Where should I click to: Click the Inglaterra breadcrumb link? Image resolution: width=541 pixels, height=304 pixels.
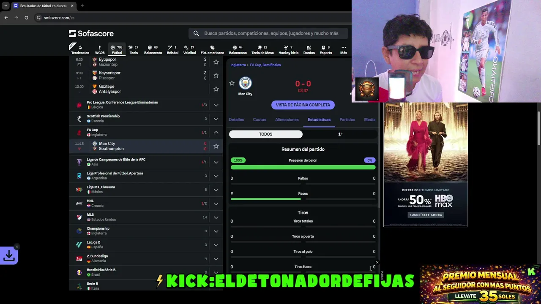(238, 65)
